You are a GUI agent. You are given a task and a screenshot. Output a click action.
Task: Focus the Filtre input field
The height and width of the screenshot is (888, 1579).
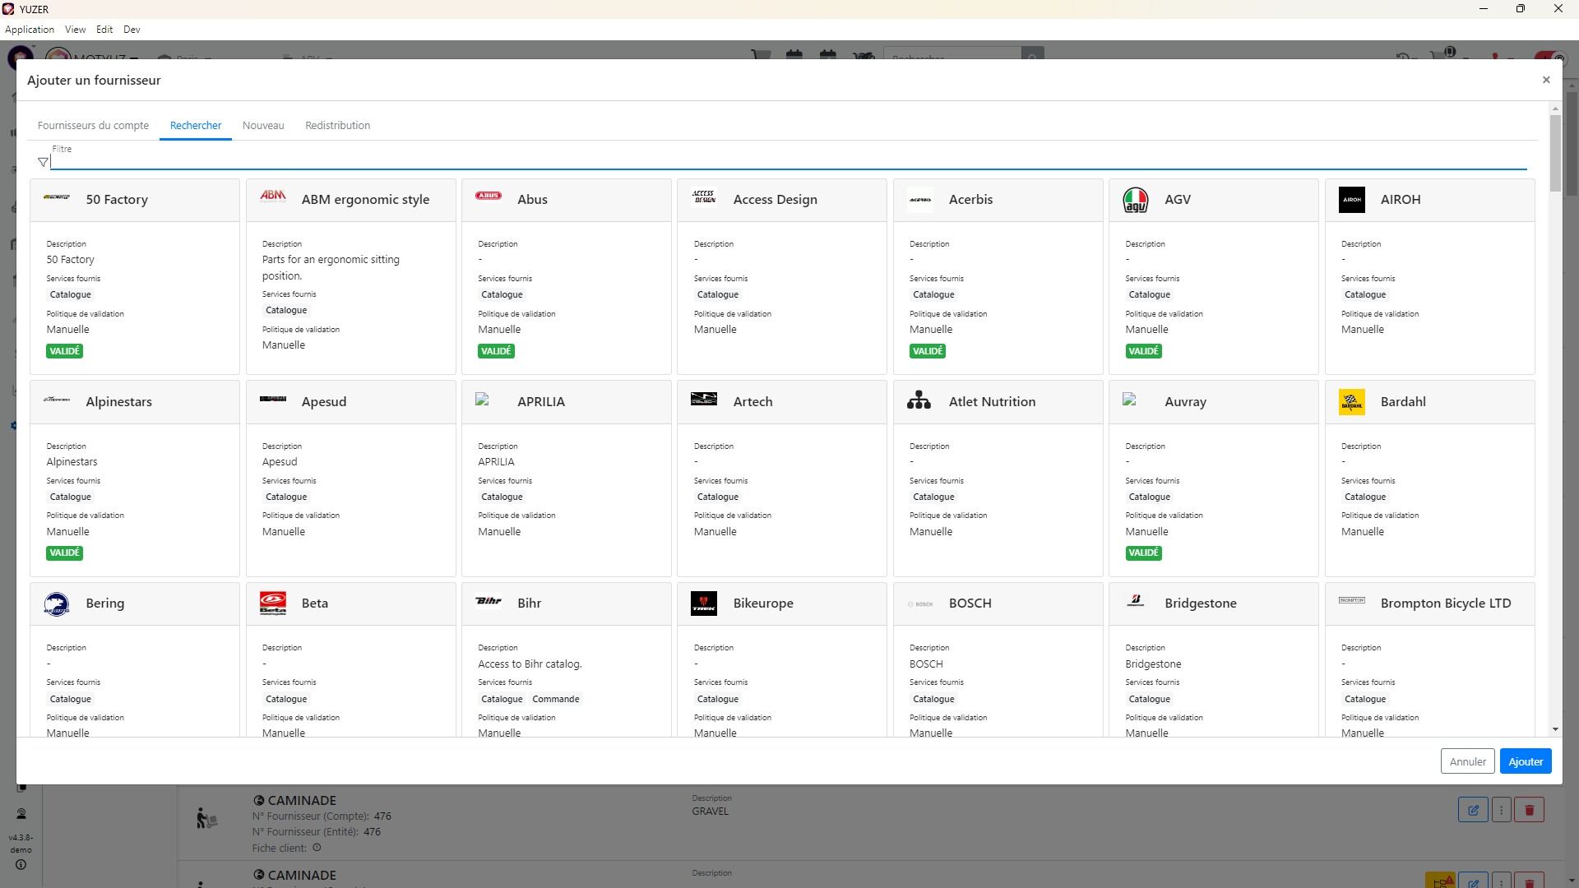click(x=788, y=161)
